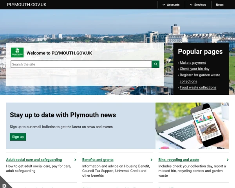Click the PLYMOUTH.GOV.UK header title

click(x=27, y=5)
